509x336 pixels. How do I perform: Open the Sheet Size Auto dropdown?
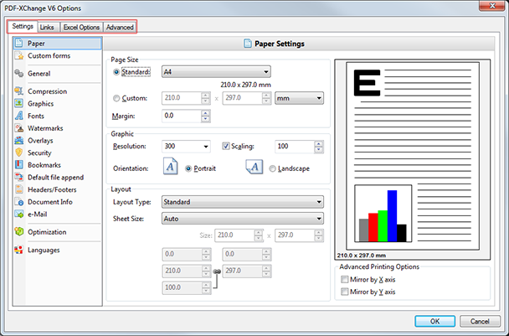click(243, 219)
